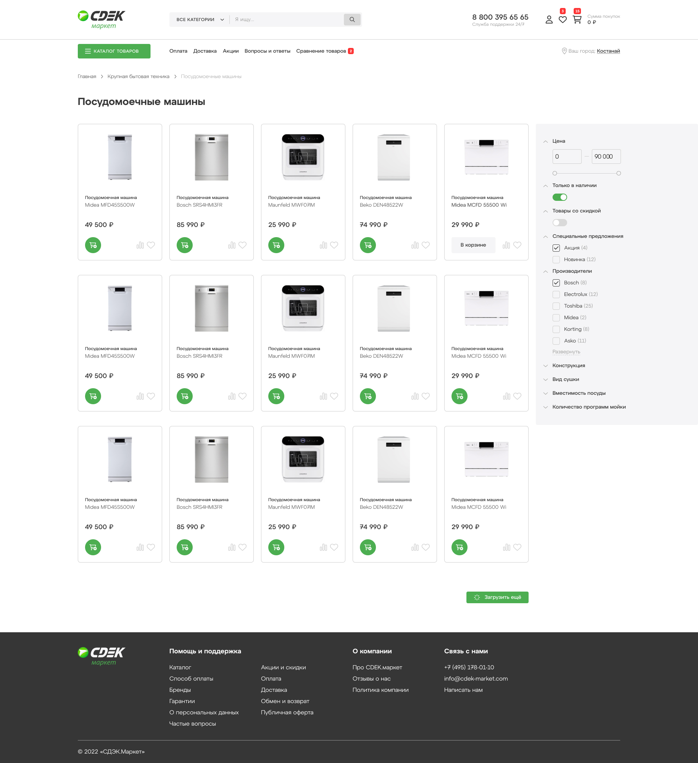698x763 pixels.
Task: Add first-row Midea MFD45S500W to cart
Action: [93, 245]
